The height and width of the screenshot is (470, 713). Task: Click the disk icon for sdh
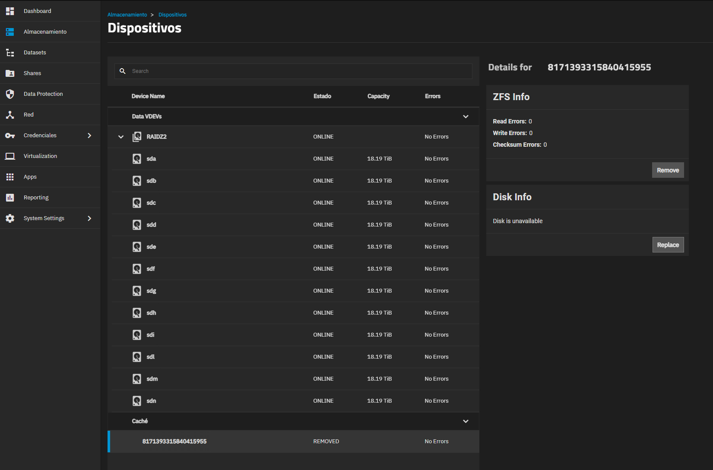(x=137, y=313)
